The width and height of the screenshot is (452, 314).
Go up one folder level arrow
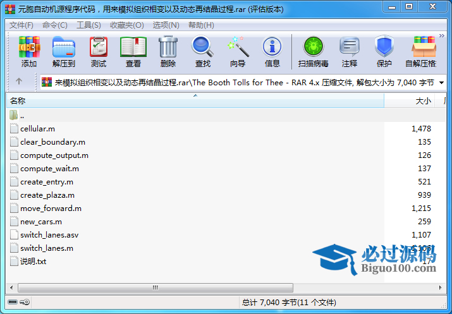(x=19, y=82)
